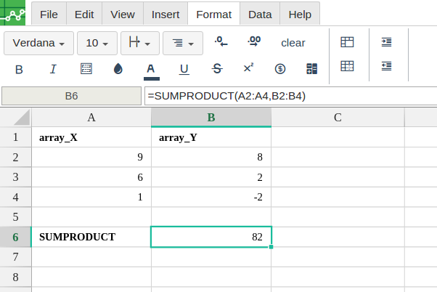Viewport: 437px width, 292px height.
Task: Open the View menu
Action: click(x=123, y=15)
